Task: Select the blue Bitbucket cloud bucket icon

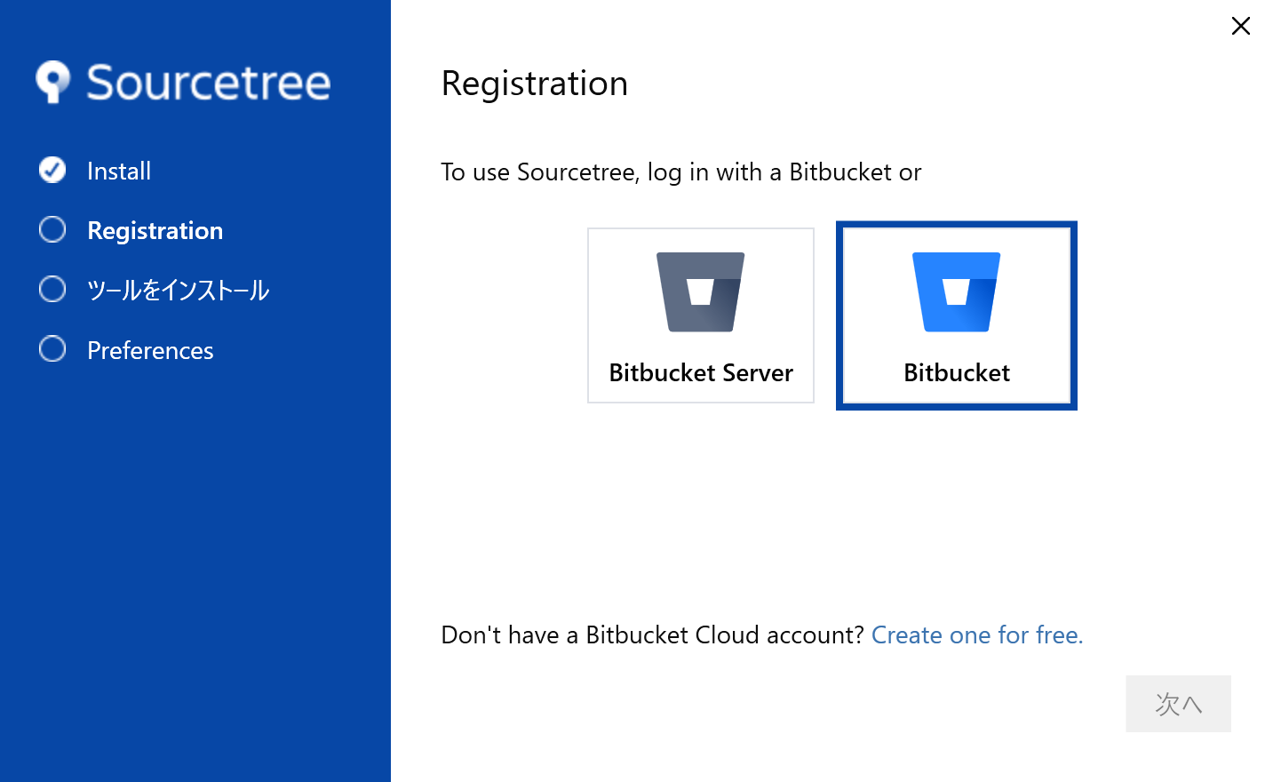Action: [x=956, y=291]
